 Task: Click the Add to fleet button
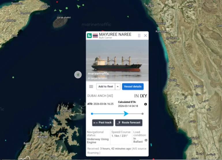pyautogui.click(x=106, y=86)
